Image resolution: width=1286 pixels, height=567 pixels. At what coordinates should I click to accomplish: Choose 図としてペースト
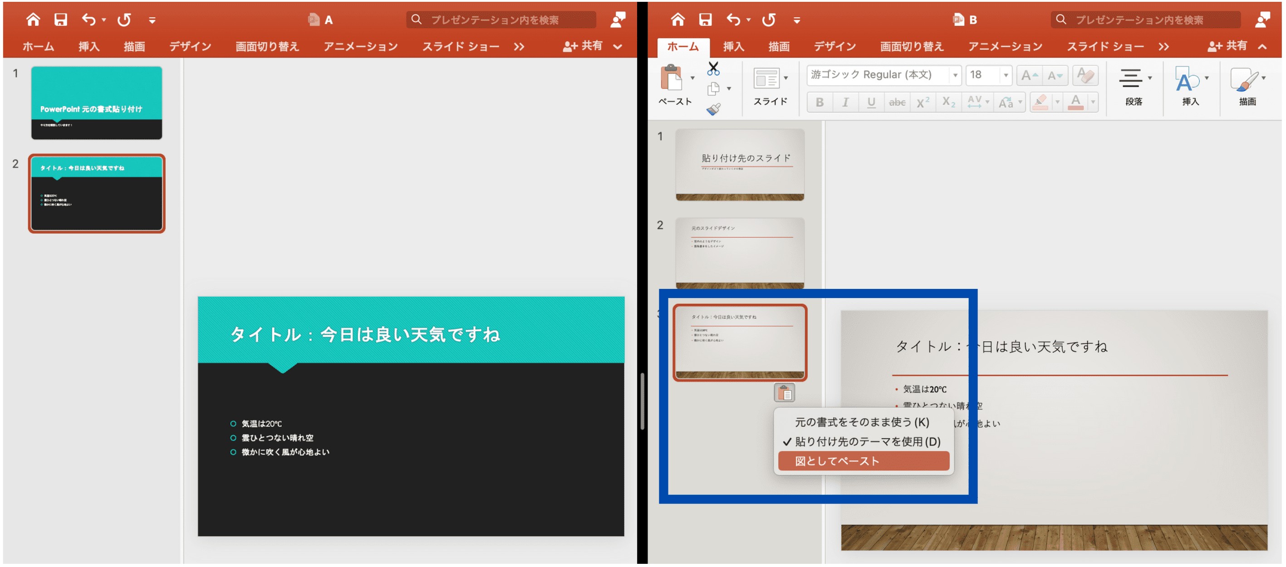(864, 461)
